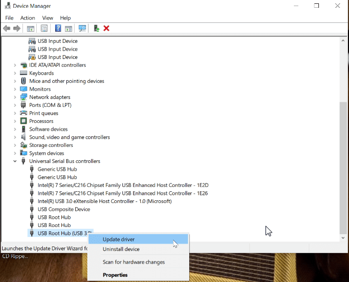Click the red X uninstall device icon
Screen dimensions: 349x282
(106, 28)
